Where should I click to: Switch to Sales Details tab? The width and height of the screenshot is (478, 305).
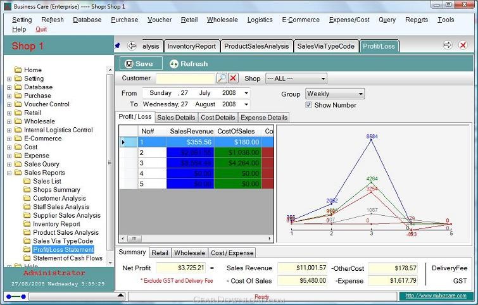pos(176,117)
